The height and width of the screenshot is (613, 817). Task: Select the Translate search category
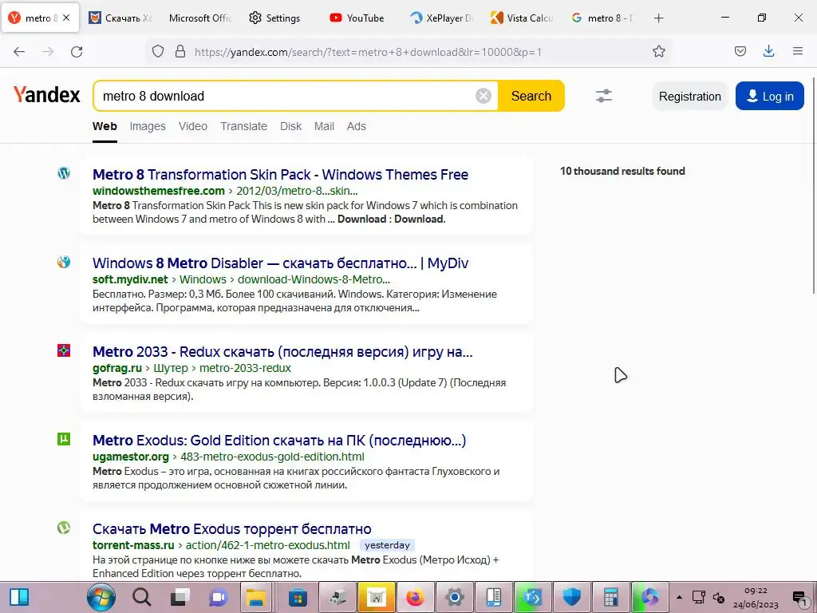[x=243, y=127]
